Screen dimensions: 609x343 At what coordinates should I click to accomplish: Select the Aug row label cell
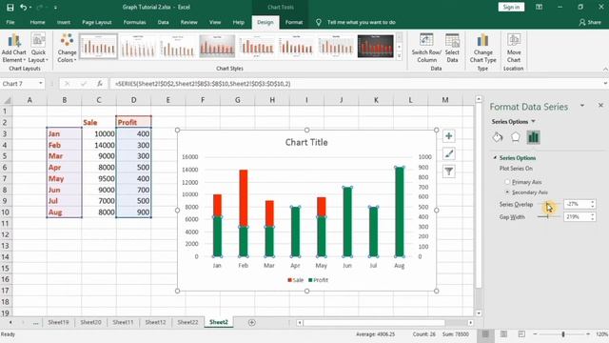64,212
